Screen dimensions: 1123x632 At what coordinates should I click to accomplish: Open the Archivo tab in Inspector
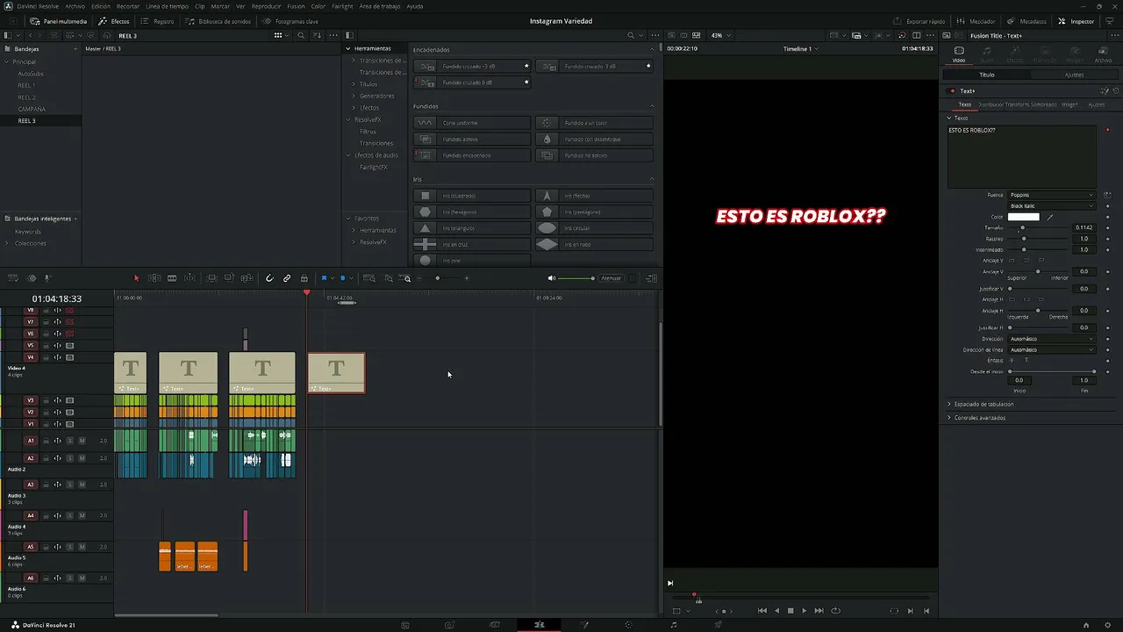point(1103,54)
